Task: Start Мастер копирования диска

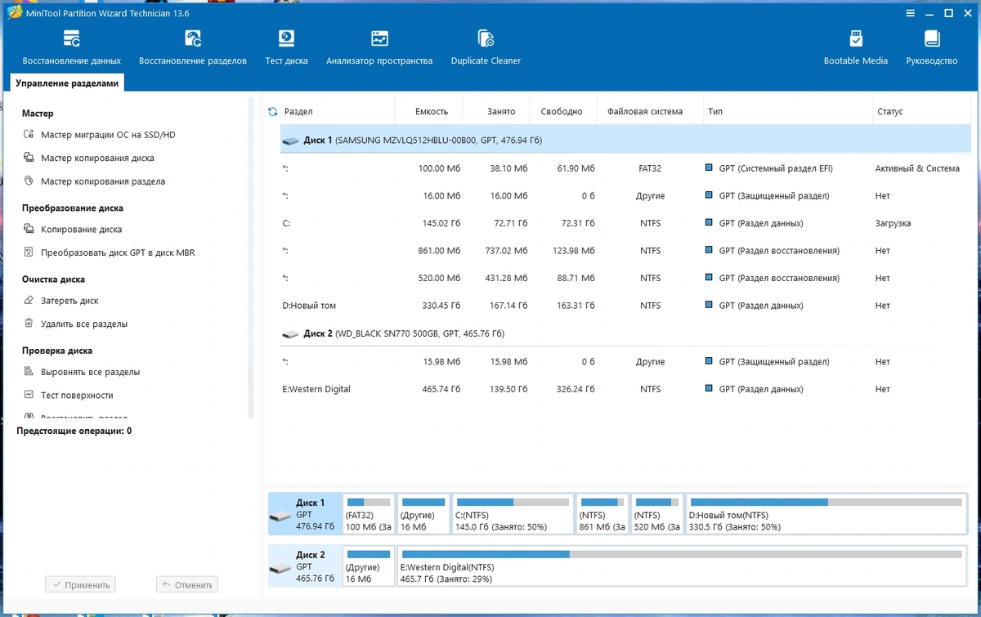Action: point(97,158)
